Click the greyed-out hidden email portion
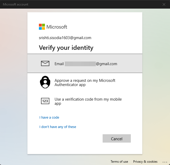 [80, 64]
